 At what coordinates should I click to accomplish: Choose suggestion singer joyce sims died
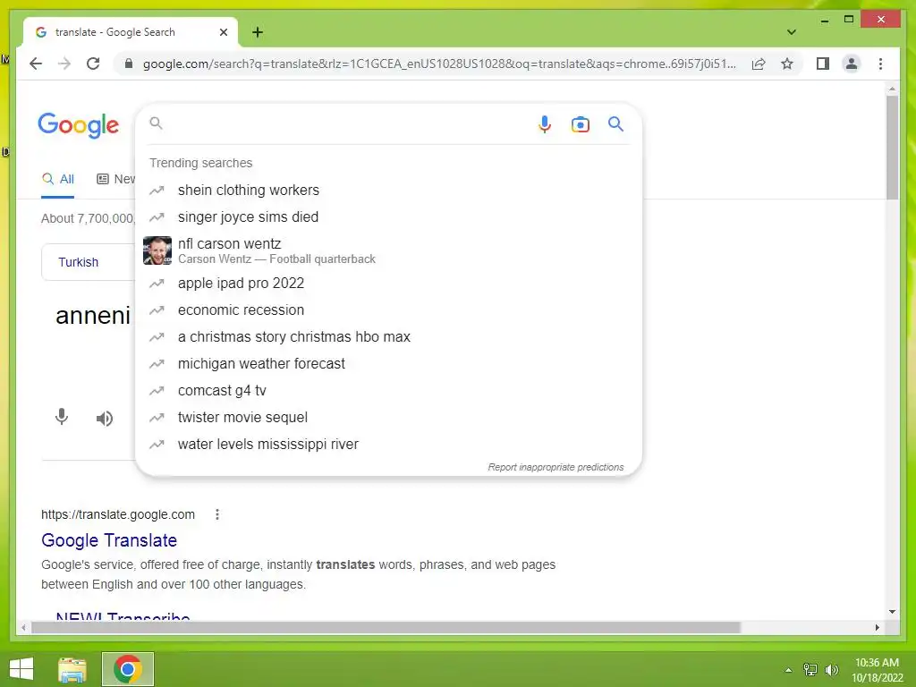point(388,216)
